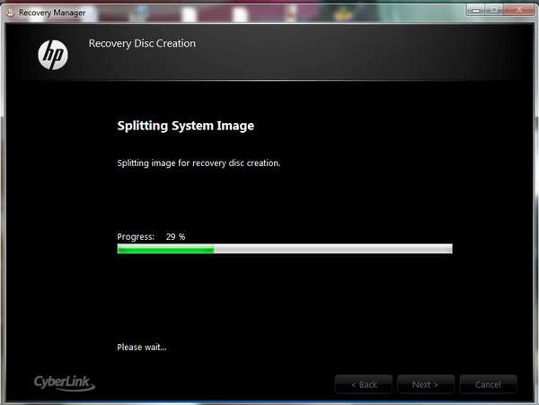Image resolution: width=539 pixels, height=405 pixels.
Task: Click the CyberLink logo
Action: click(65, 383)
